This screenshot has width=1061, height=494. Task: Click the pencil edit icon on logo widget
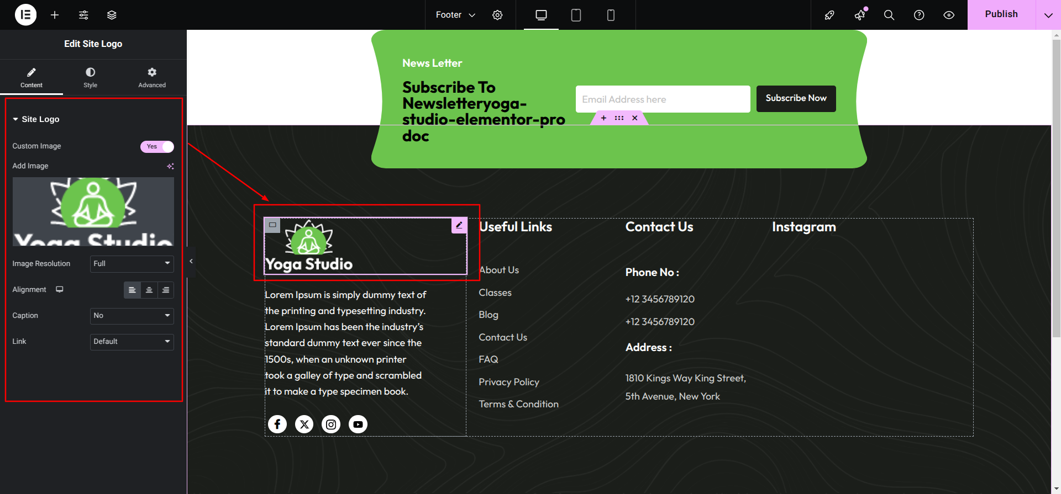click(459, 225)
